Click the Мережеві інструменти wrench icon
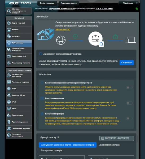Image resolution: width=145 pixels, height=159 pixels. tap(9, 135)
